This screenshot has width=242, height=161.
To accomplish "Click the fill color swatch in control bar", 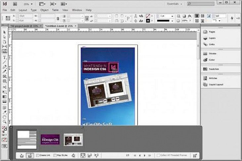I will (148, 16).
